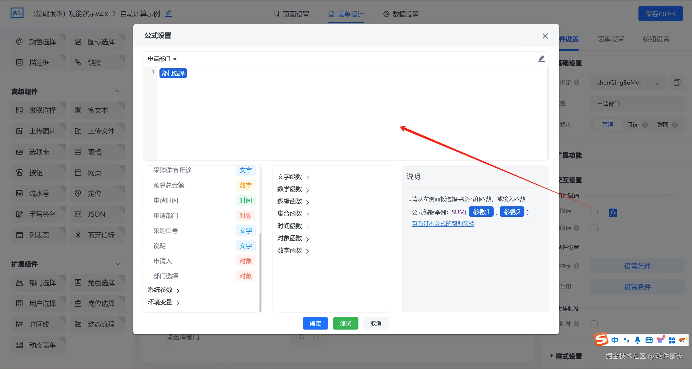
Task: Select the 表格 component
Action: coord(98,152)
